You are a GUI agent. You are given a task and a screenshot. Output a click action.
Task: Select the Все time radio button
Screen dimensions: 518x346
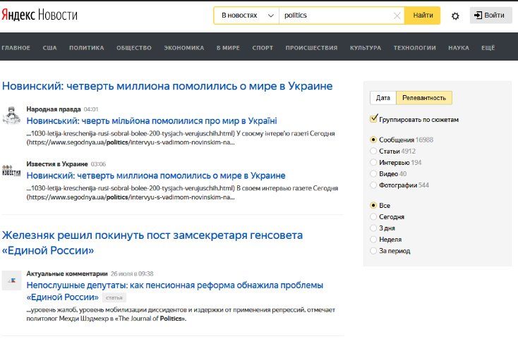point(373,206)
